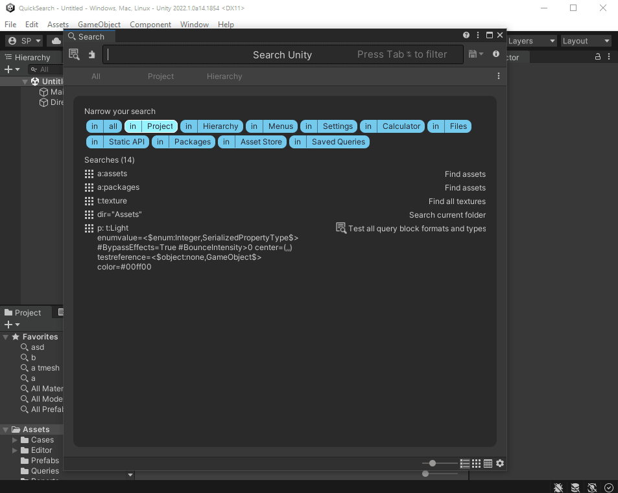618x493 pixels.
Task: Switch to the Project search tab
Action: point(161,76)
